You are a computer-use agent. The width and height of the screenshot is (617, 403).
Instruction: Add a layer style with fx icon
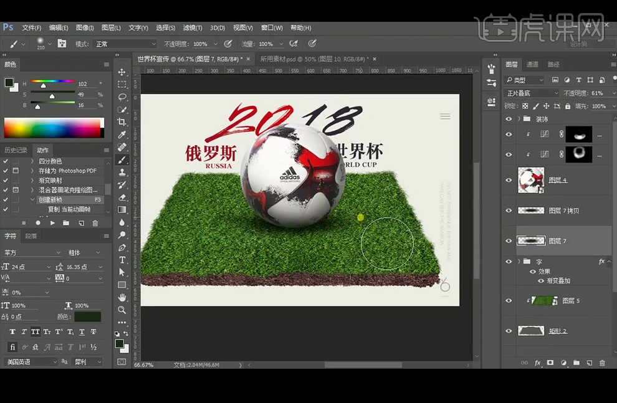point(537,363)
